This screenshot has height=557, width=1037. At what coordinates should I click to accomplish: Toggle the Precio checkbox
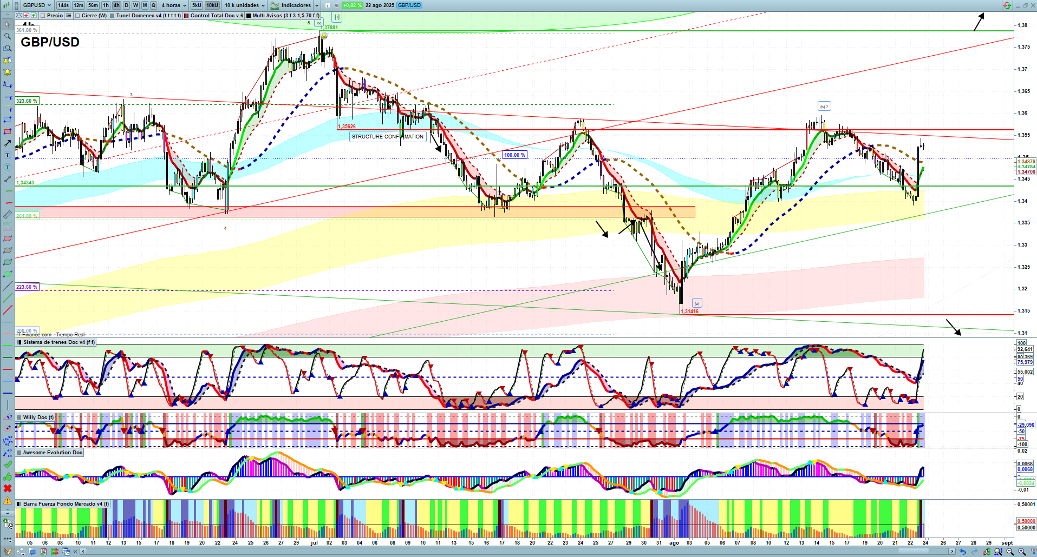[43, 16]
